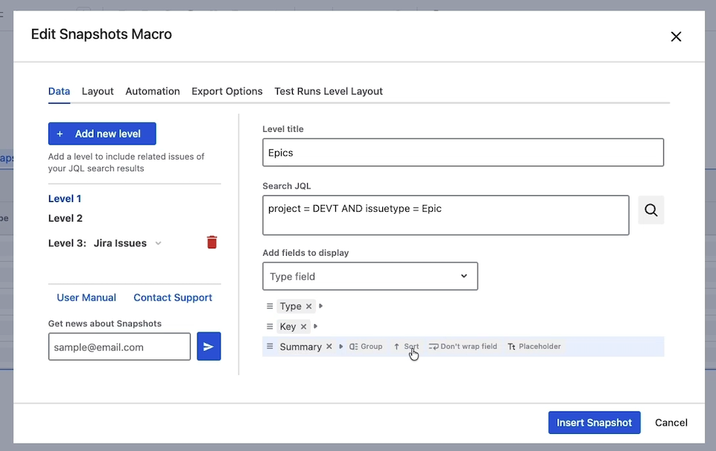Viewport: 716px width, 451px height.
Task: Open the User Manual link
Action: (x=86, y=297)
